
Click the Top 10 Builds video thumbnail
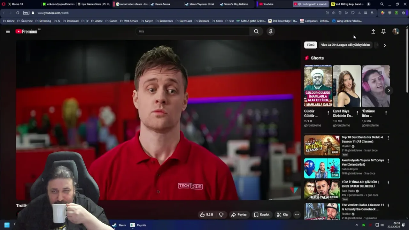[322, 145]
